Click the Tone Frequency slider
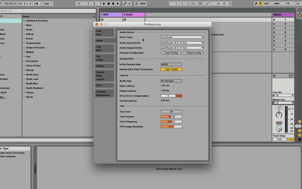 171,122
